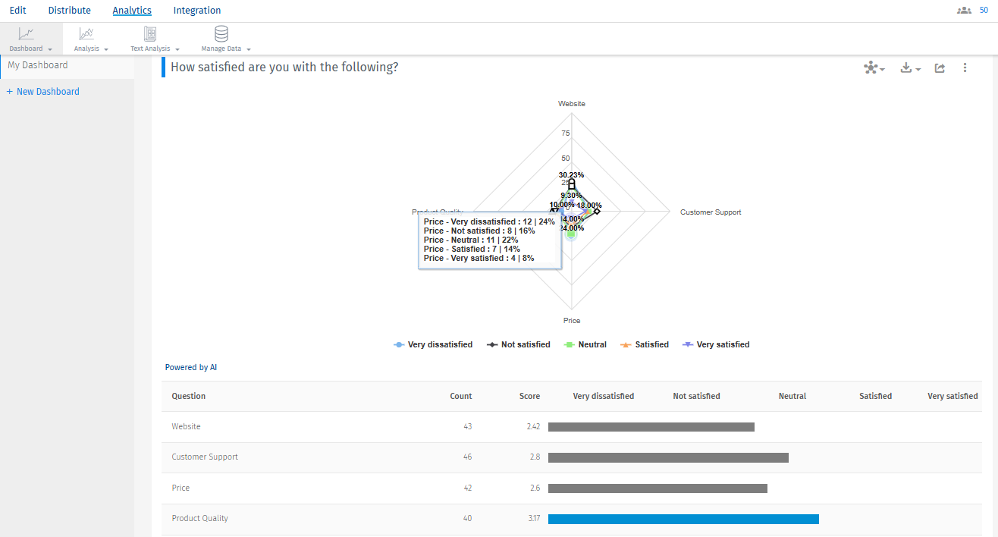Toggle Satisfied legend series
998x537 pixels.
click(645, 344)
